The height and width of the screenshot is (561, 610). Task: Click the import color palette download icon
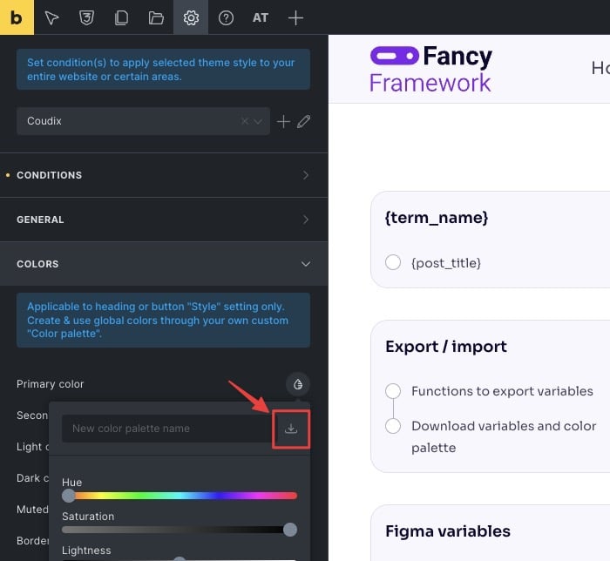tap(290, 429)
